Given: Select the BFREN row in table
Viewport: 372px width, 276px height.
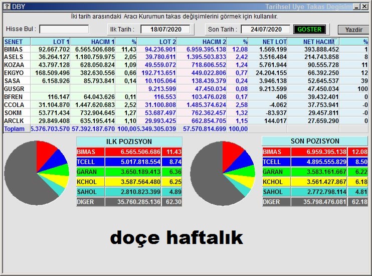Looking at the screenshot, I should [186, 97].
